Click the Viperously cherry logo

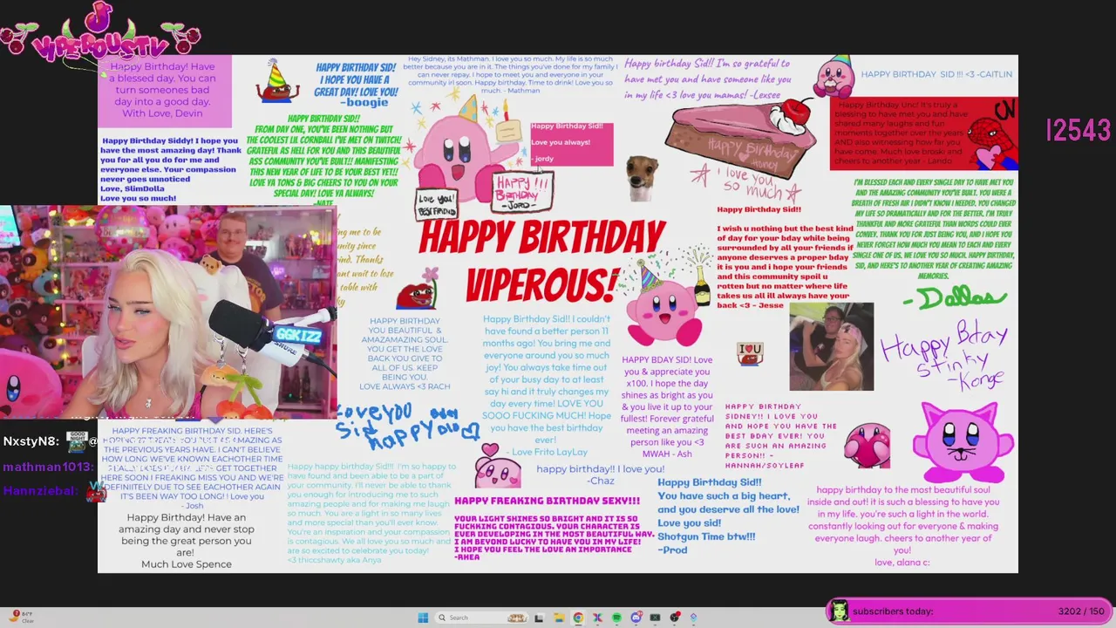coord(100,33)
